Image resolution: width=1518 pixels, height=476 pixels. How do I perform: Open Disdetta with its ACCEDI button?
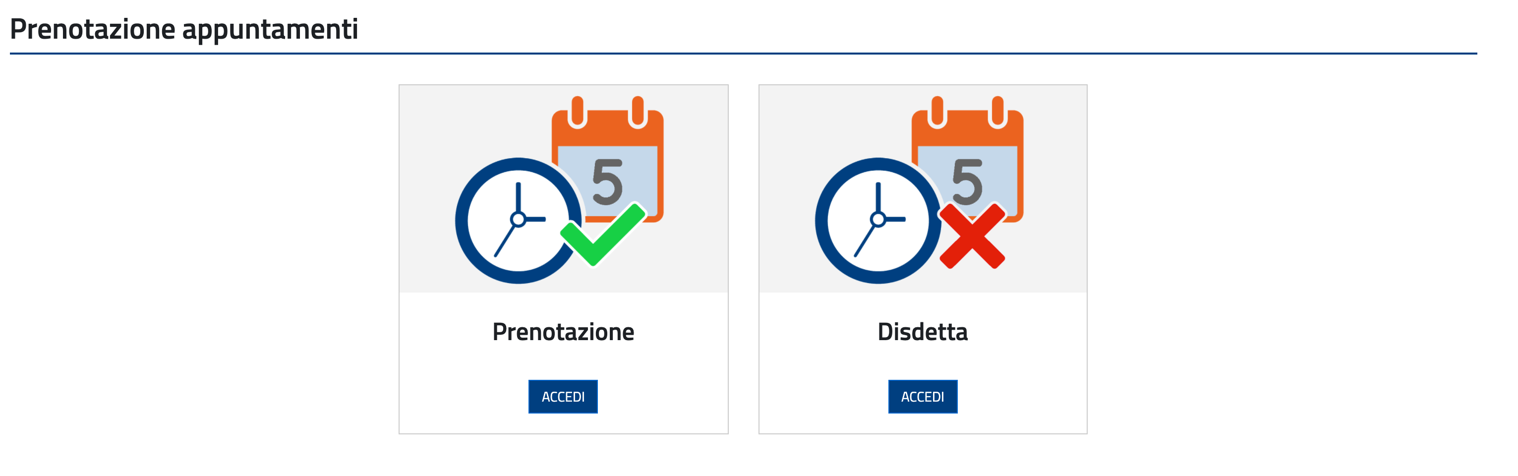coord(923,397)
